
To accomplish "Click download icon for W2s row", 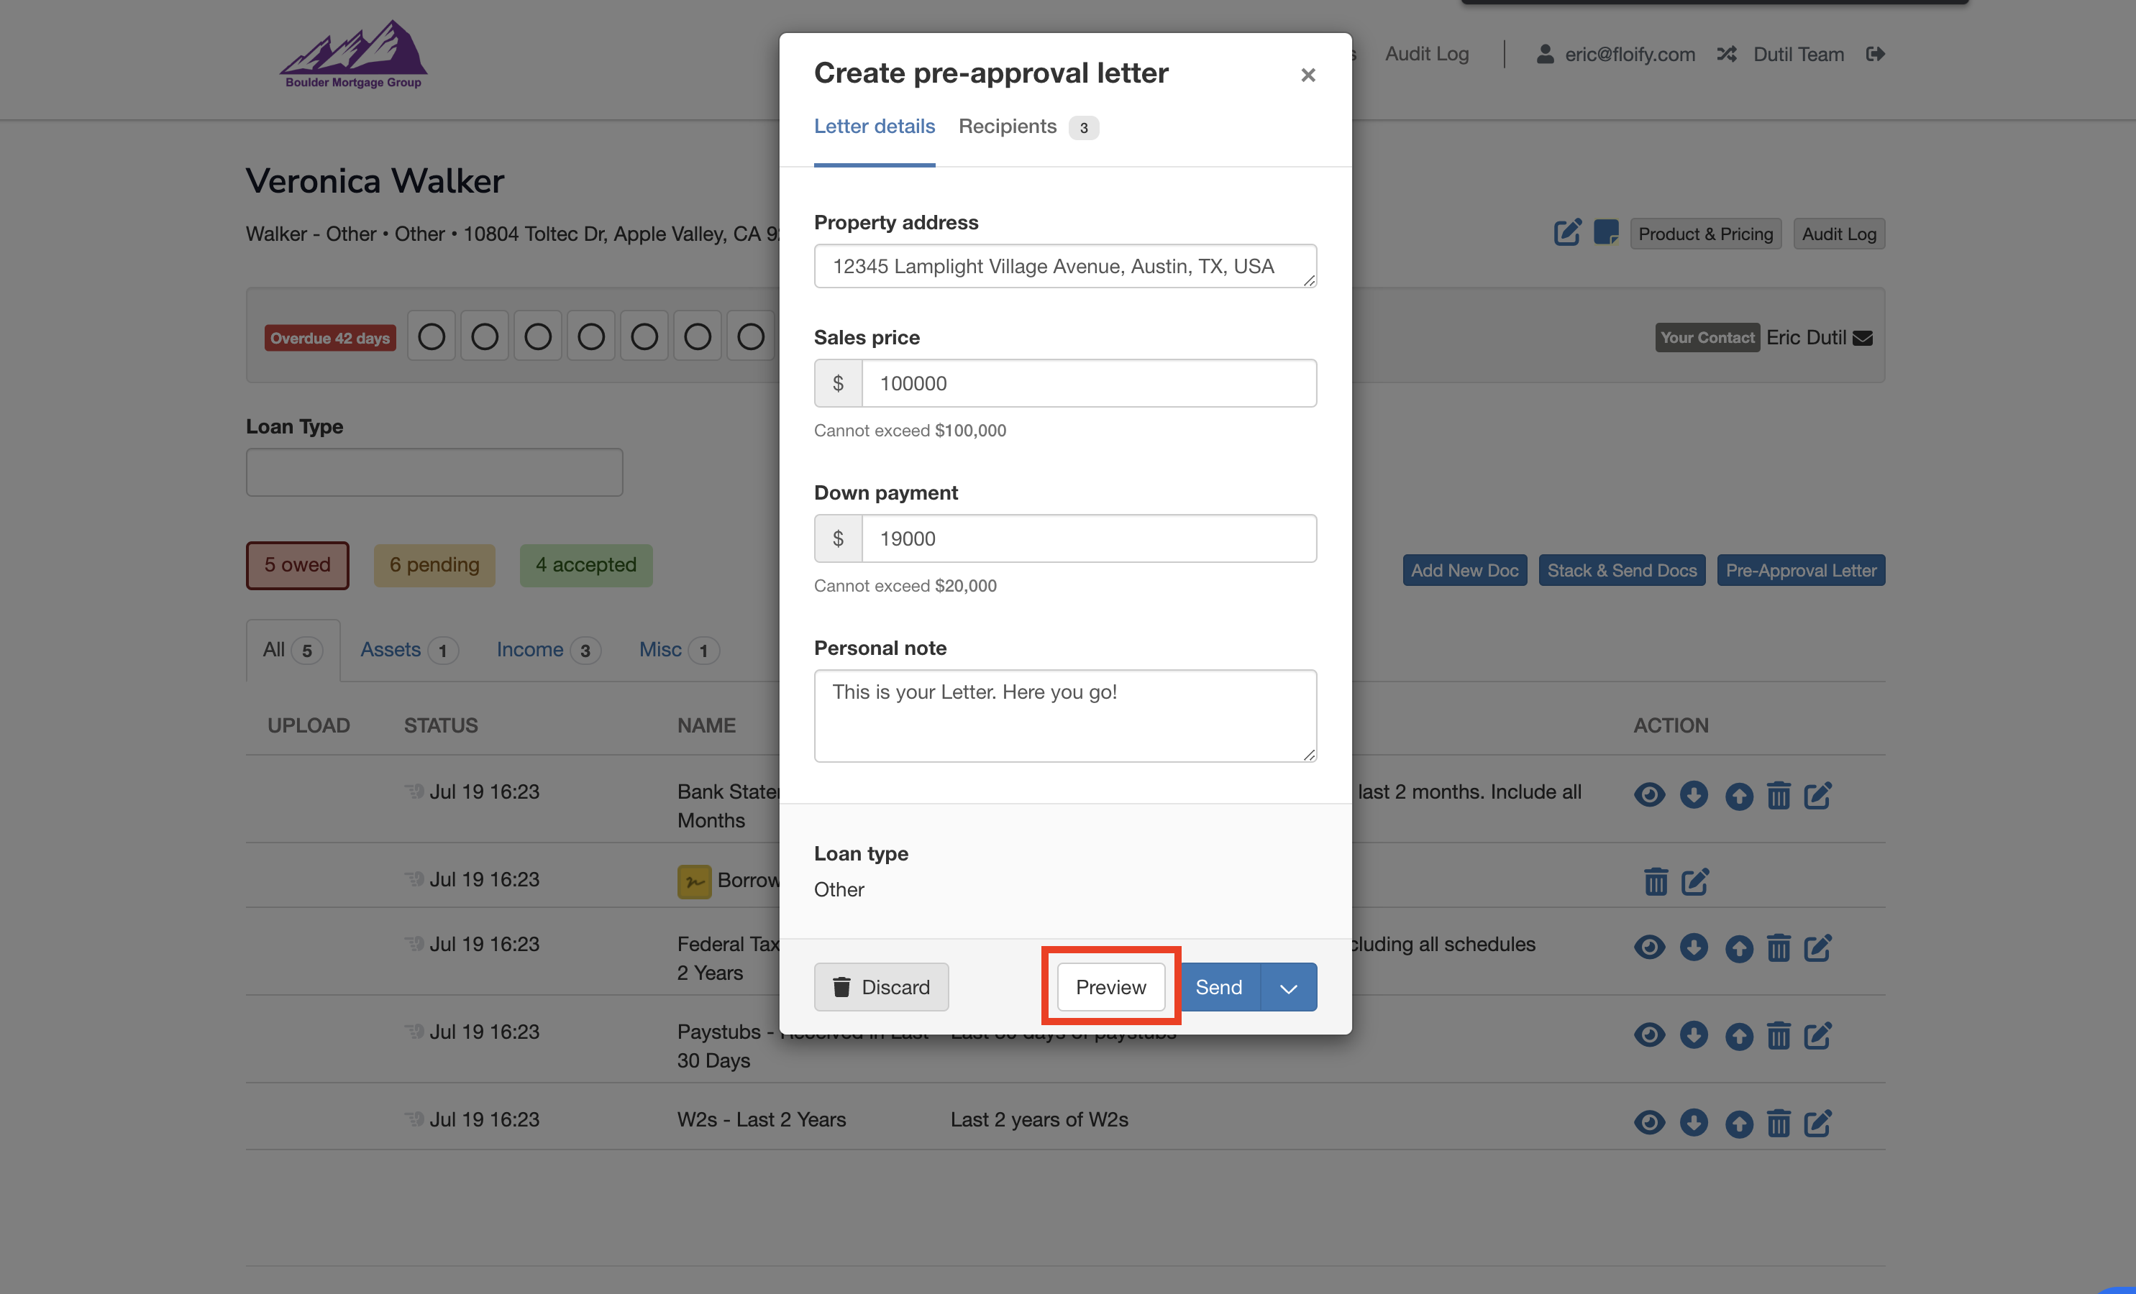I will point(1693,1122).
